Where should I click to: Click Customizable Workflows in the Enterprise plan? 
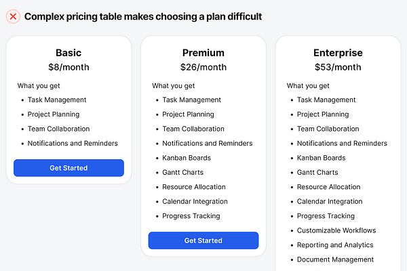click(x=336, y=231)
